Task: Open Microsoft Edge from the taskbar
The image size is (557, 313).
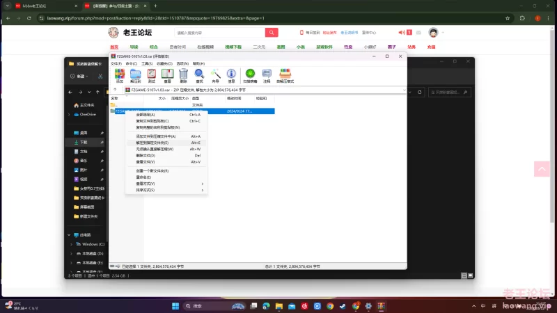Action: [266, 306]
